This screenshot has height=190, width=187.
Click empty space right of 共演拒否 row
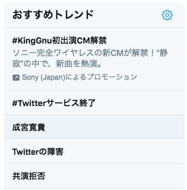[114, 176]
